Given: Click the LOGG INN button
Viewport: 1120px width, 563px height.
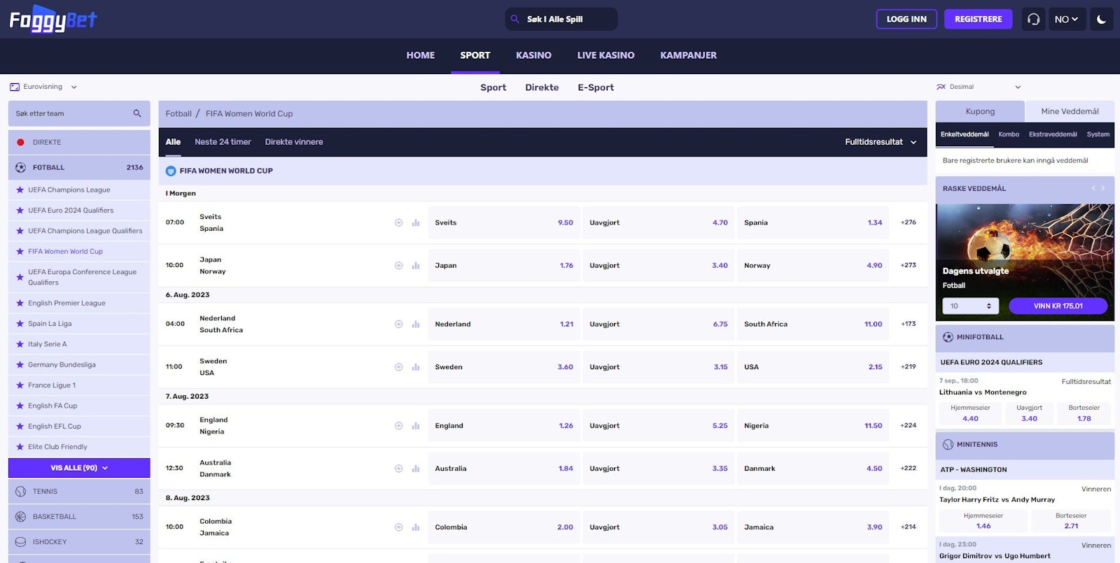Looking at the screenshot, I should point(906,19).
